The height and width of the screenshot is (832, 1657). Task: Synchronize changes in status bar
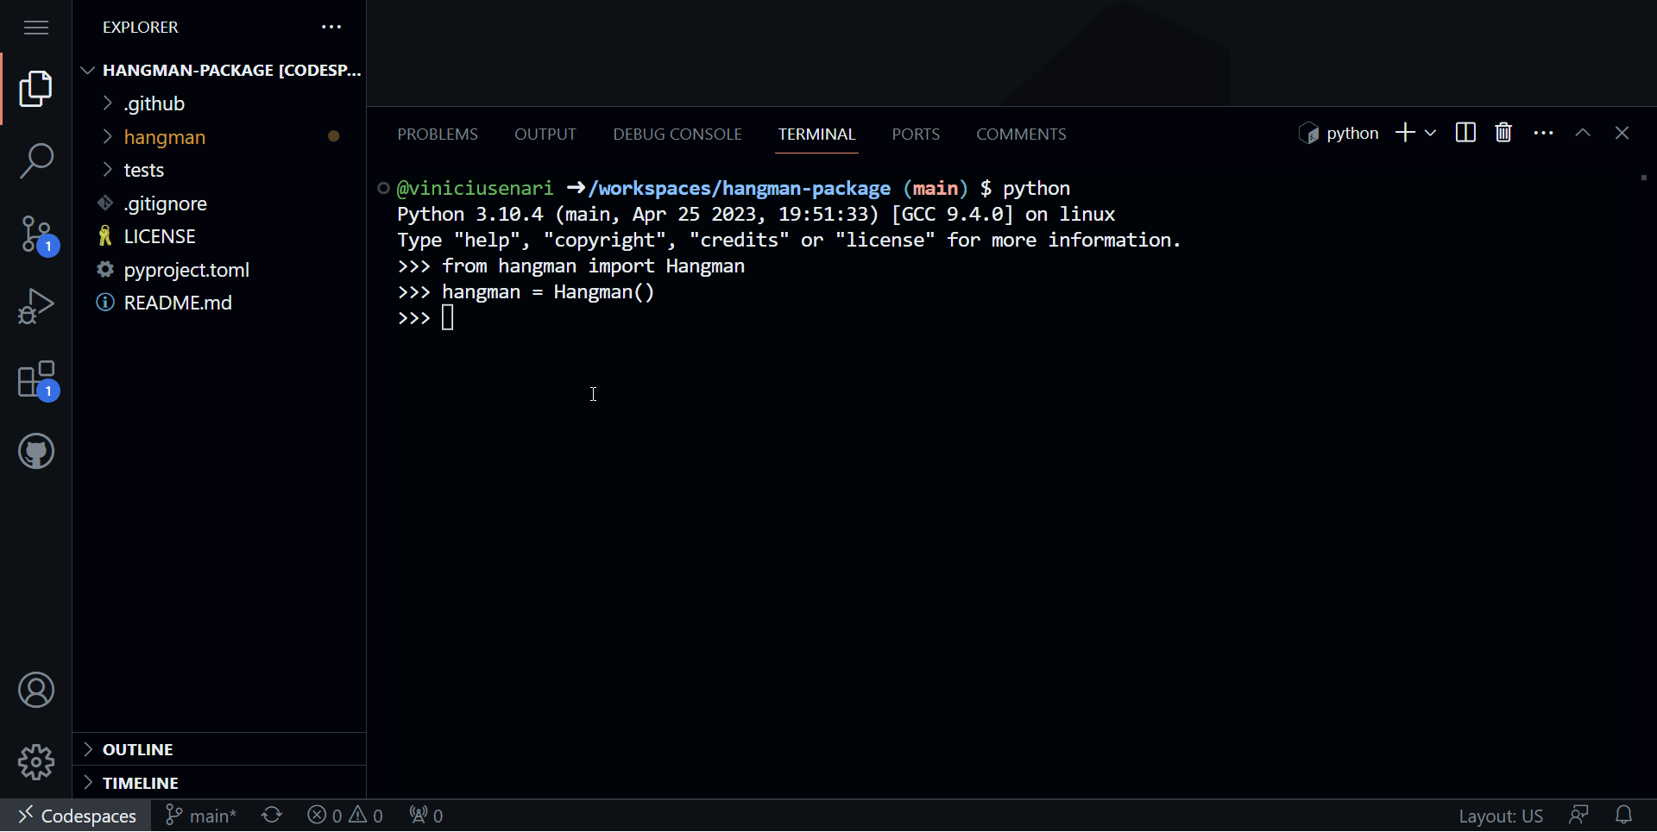pos(272,816)
